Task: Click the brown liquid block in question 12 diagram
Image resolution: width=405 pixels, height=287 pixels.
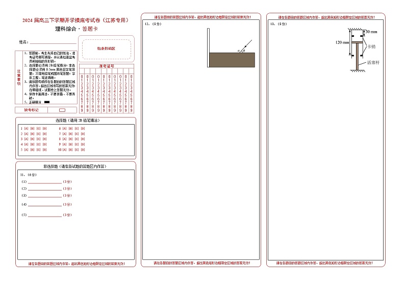Action: click(232, 60)
